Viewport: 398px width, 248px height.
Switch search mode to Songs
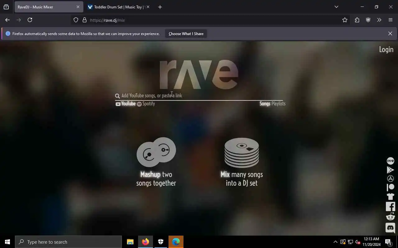point(265,104)
